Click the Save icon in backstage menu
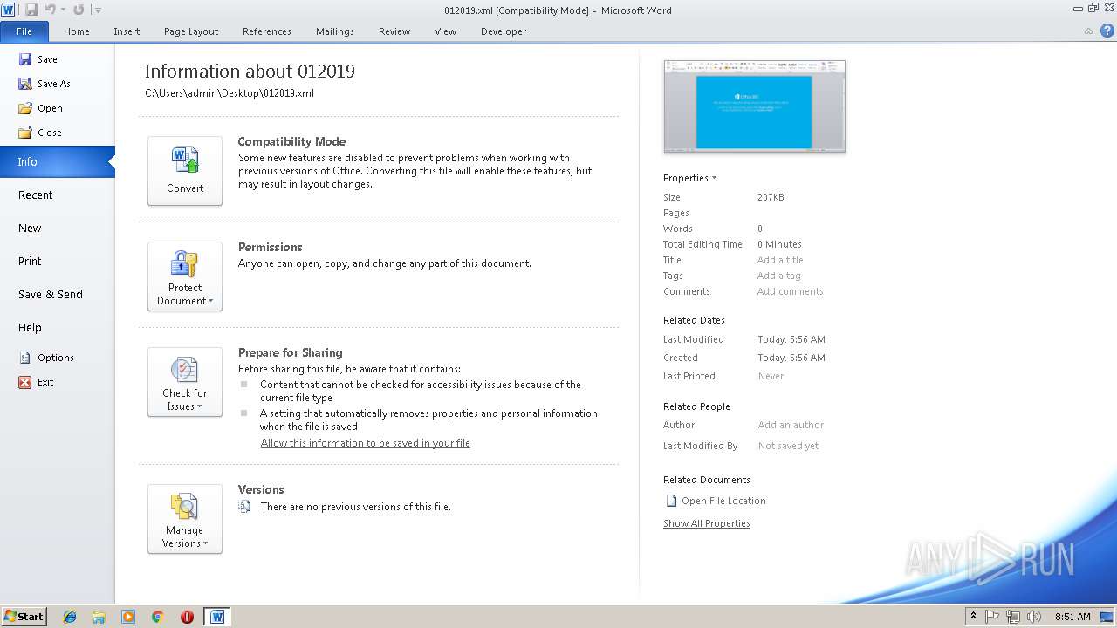Image resolution: width=1117 pixels, height=628 pixels. [x=25, y=59]
